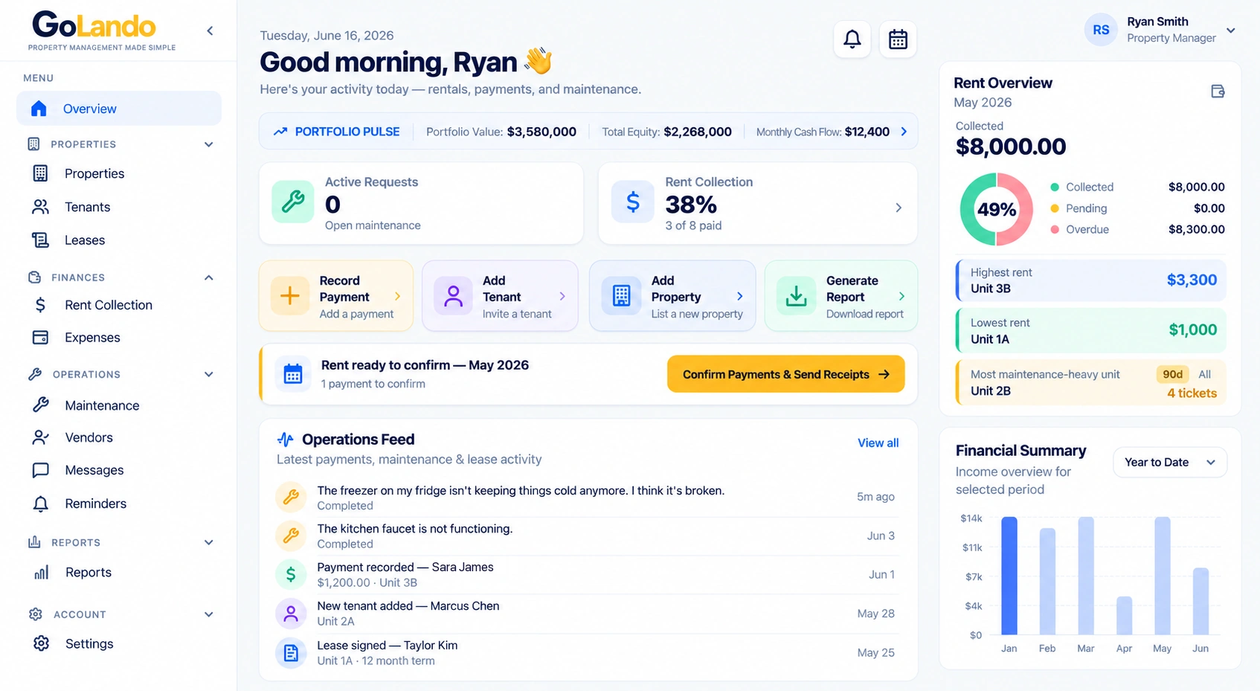Click the person icon on Add Tenant
The height and width of the screenshot is (691, 1260).
pos(453,296)
